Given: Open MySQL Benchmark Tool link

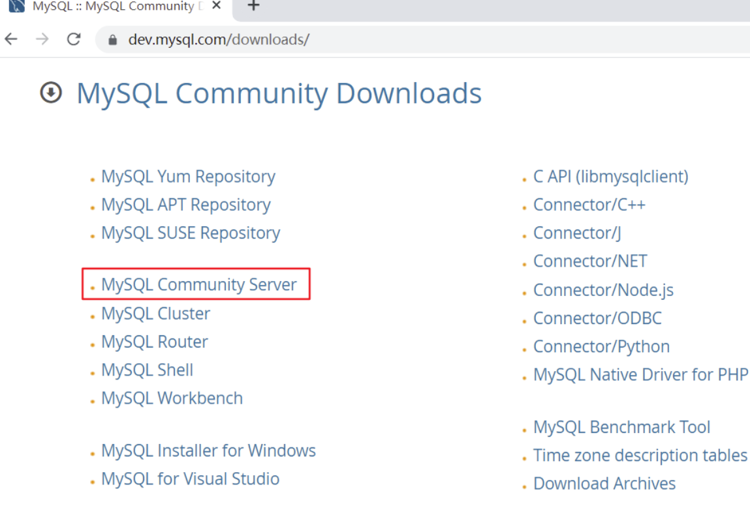Looking at the screenshot, I should [x=622, y=427].
